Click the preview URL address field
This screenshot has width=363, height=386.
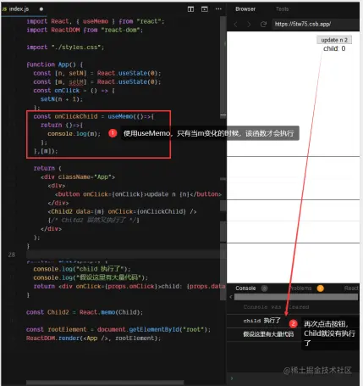click(x=316, y=25)
